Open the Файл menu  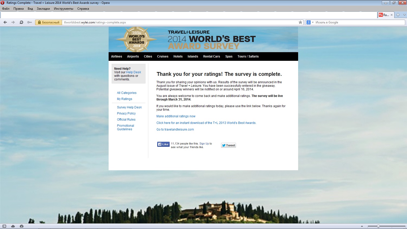coord(6,9)
